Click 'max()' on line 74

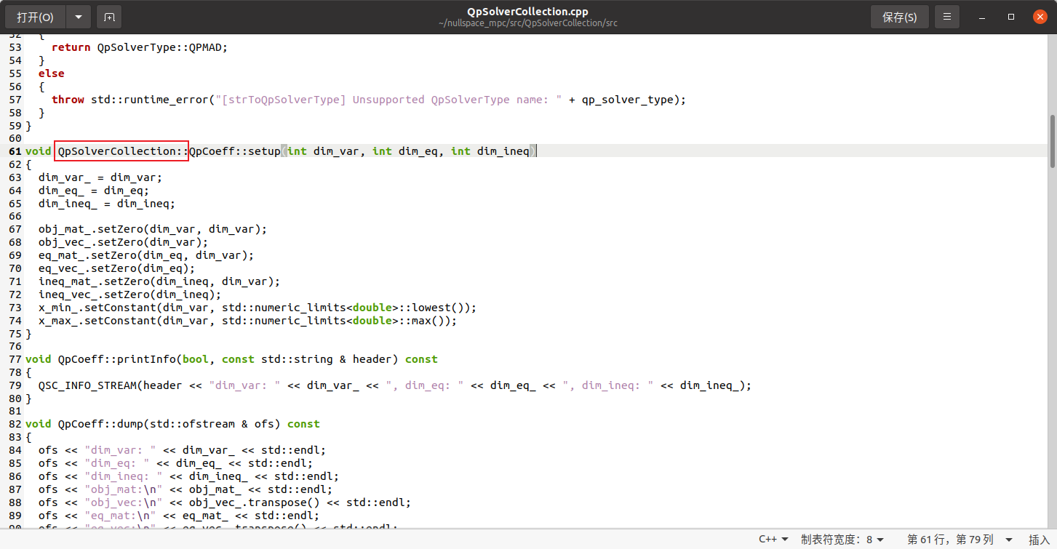tap(428, 321)
